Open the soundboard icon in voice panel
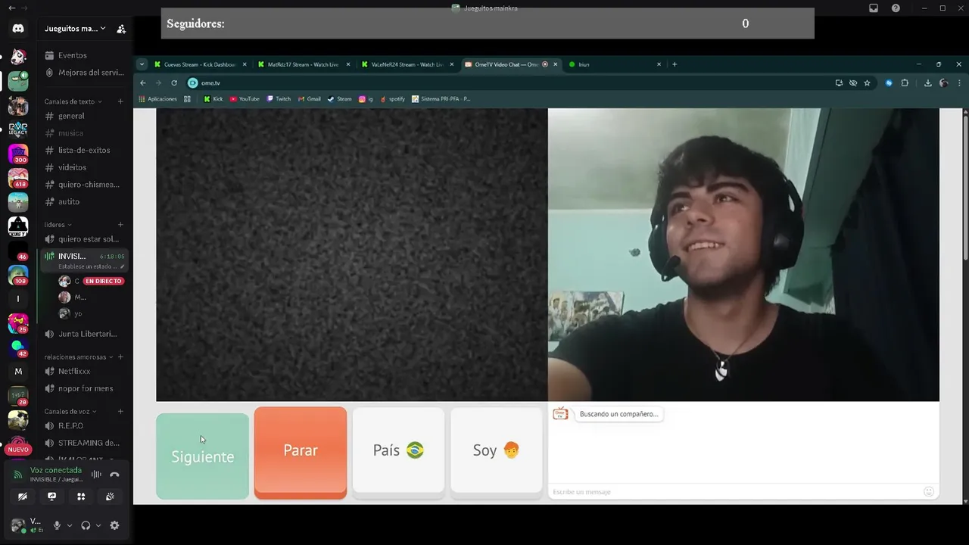Screen dimensions: 969x545 (x=110, y=497)
